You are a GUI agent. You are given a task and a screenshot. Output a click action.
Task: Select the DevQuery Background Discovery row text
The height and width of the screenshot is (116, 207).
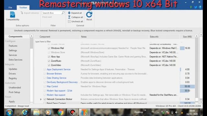click(x=62, y=82)
